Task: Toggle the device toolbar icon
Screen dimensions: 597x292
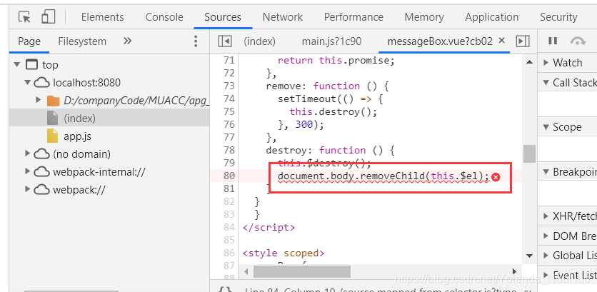Action: 48,17
